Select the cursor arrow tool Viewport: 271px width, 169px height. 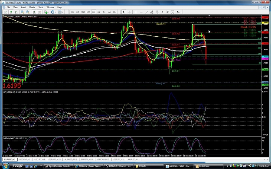pyautogui.click(x=124, y=12)
